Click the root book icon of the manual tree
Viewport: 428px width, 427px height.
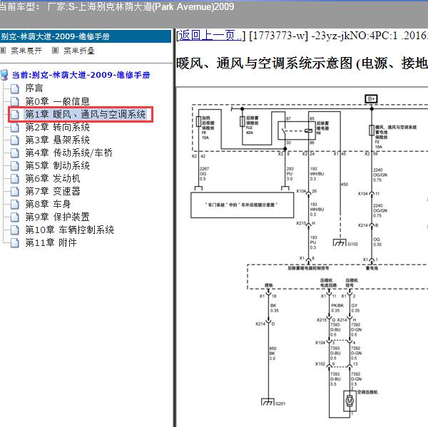click(4, 75)
